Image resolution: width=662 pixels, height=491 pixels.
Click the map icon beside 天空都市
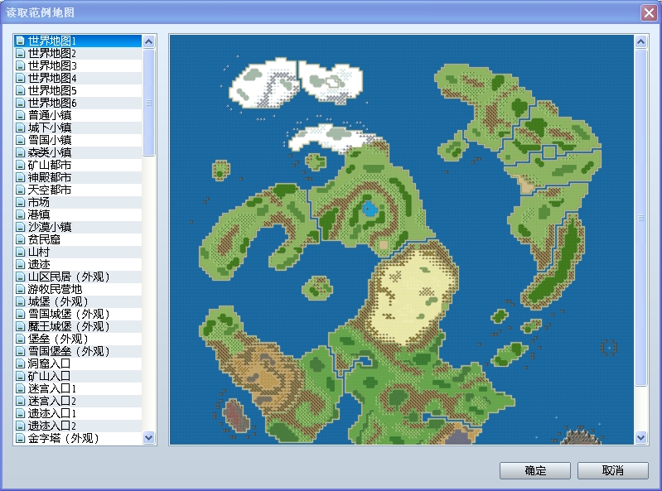tap(20, 190)
